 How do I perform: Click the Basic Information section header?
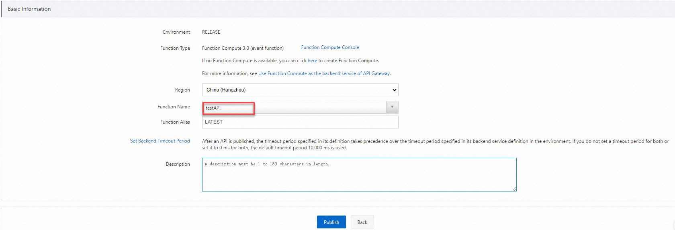[29, 9]
